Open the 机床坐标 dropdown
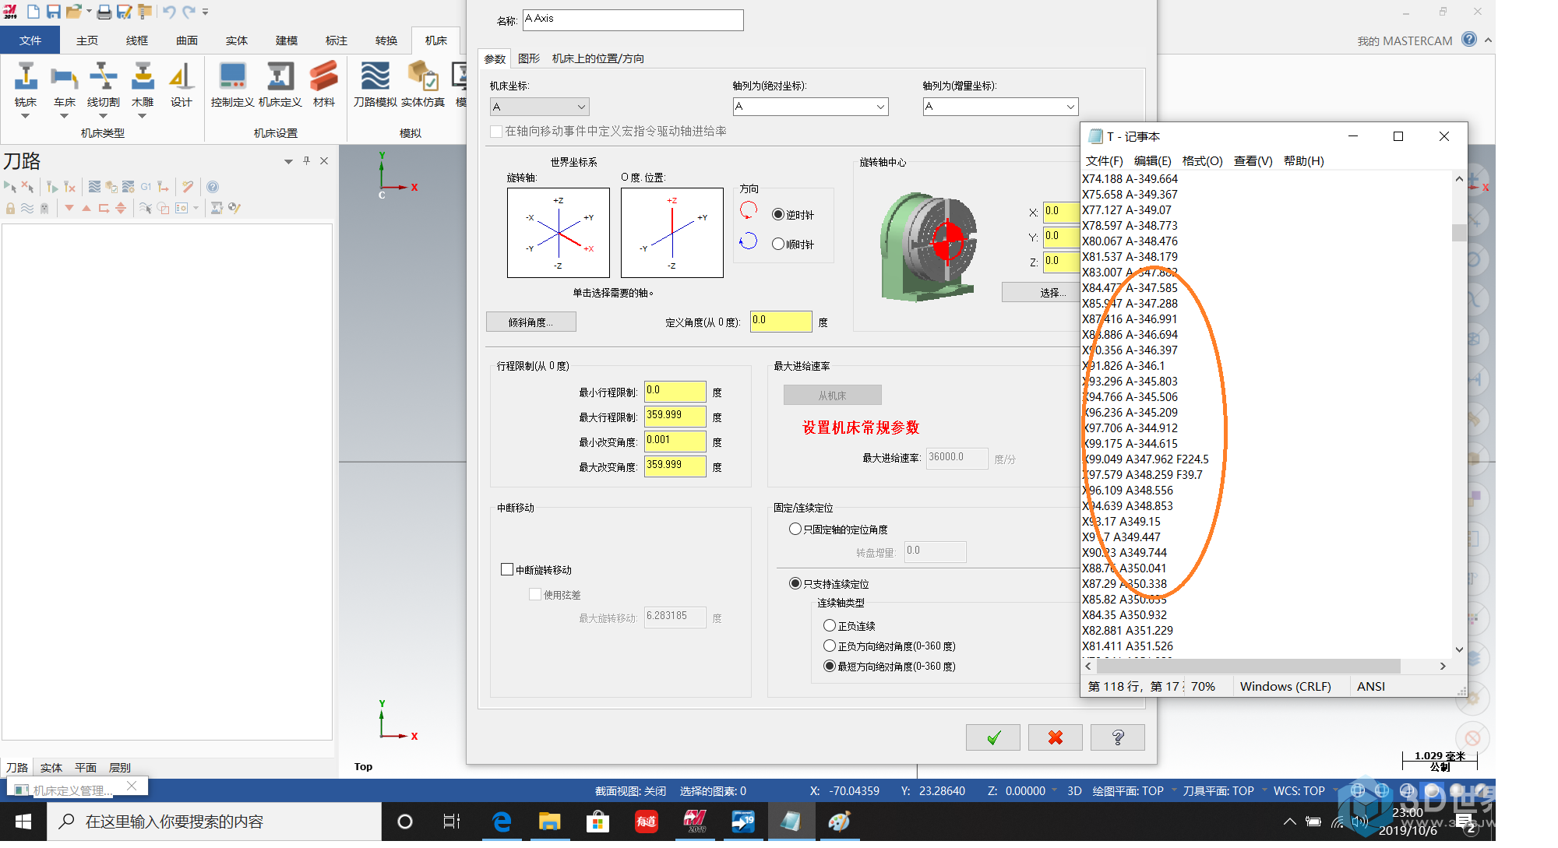Image resolution: width=1558 pixels, height=848 pixels. (x=540, y=107)
